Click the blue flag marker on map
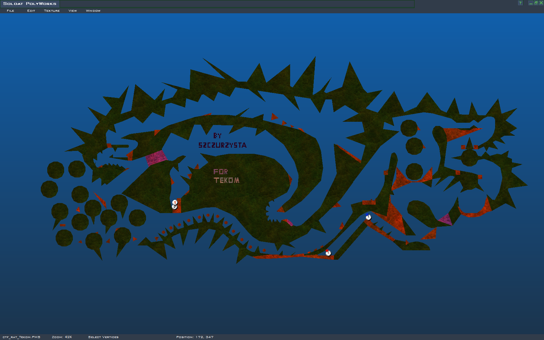 tap(368, 217)
